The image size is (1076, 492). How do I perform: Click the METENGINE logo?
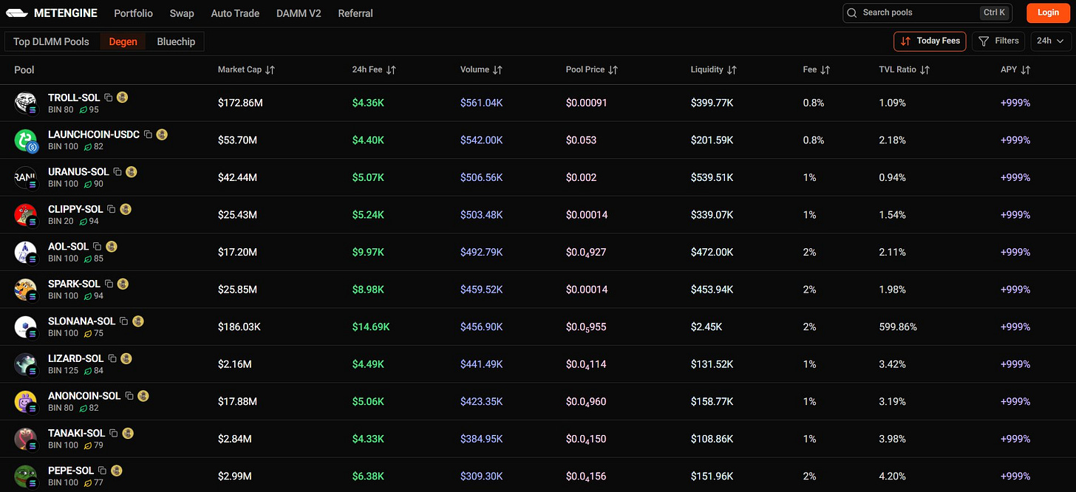pos(53,13)
